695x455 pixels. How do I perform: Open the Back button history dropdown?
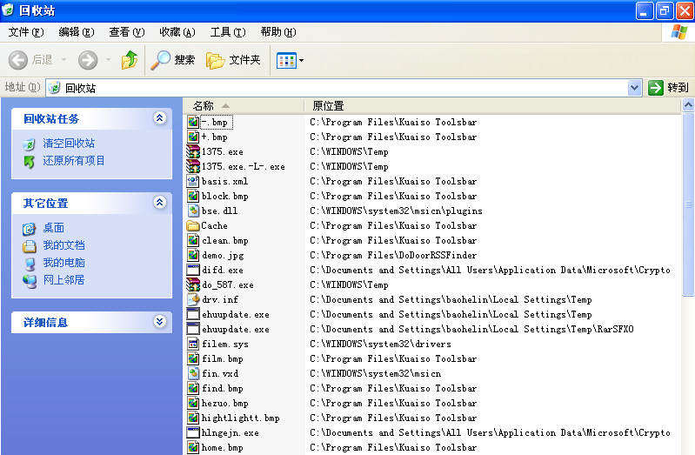63,60
